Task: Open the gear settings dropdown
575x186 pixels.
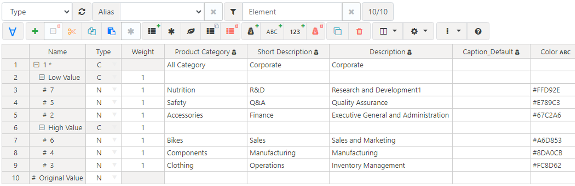Action: click(x=418, y=31)
